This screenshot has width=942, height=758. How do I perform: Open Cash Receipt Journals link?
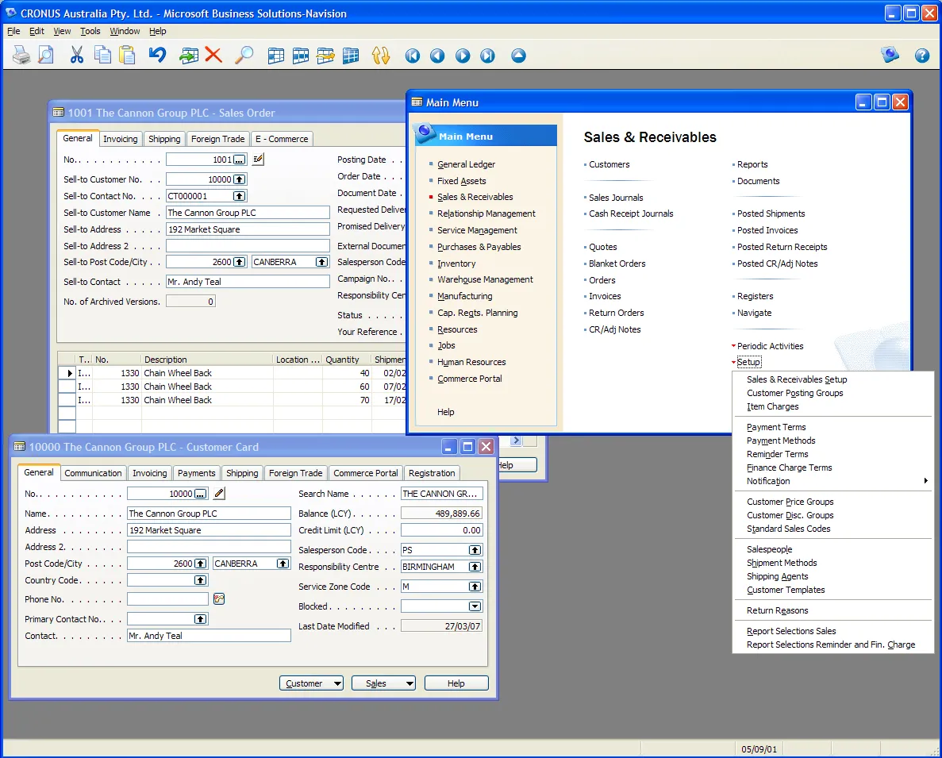click(631, 214)
